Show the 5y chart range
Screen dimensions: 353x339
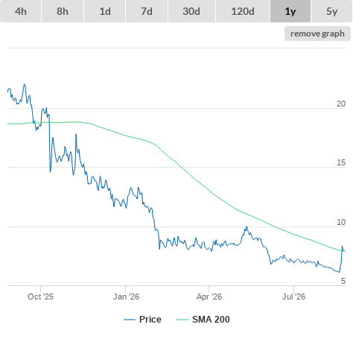332,11
